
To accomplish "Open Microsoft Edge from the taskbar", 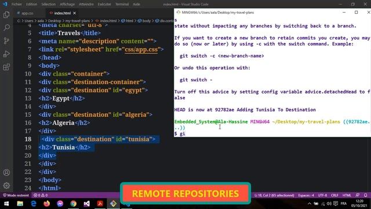I will tap(34, 204).
